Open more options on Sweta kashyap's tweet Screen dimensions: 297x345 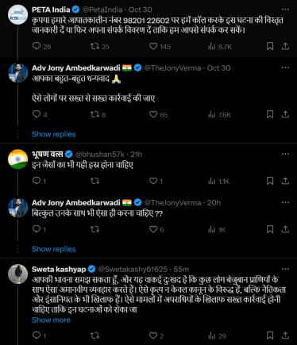[x=285, y=269]
